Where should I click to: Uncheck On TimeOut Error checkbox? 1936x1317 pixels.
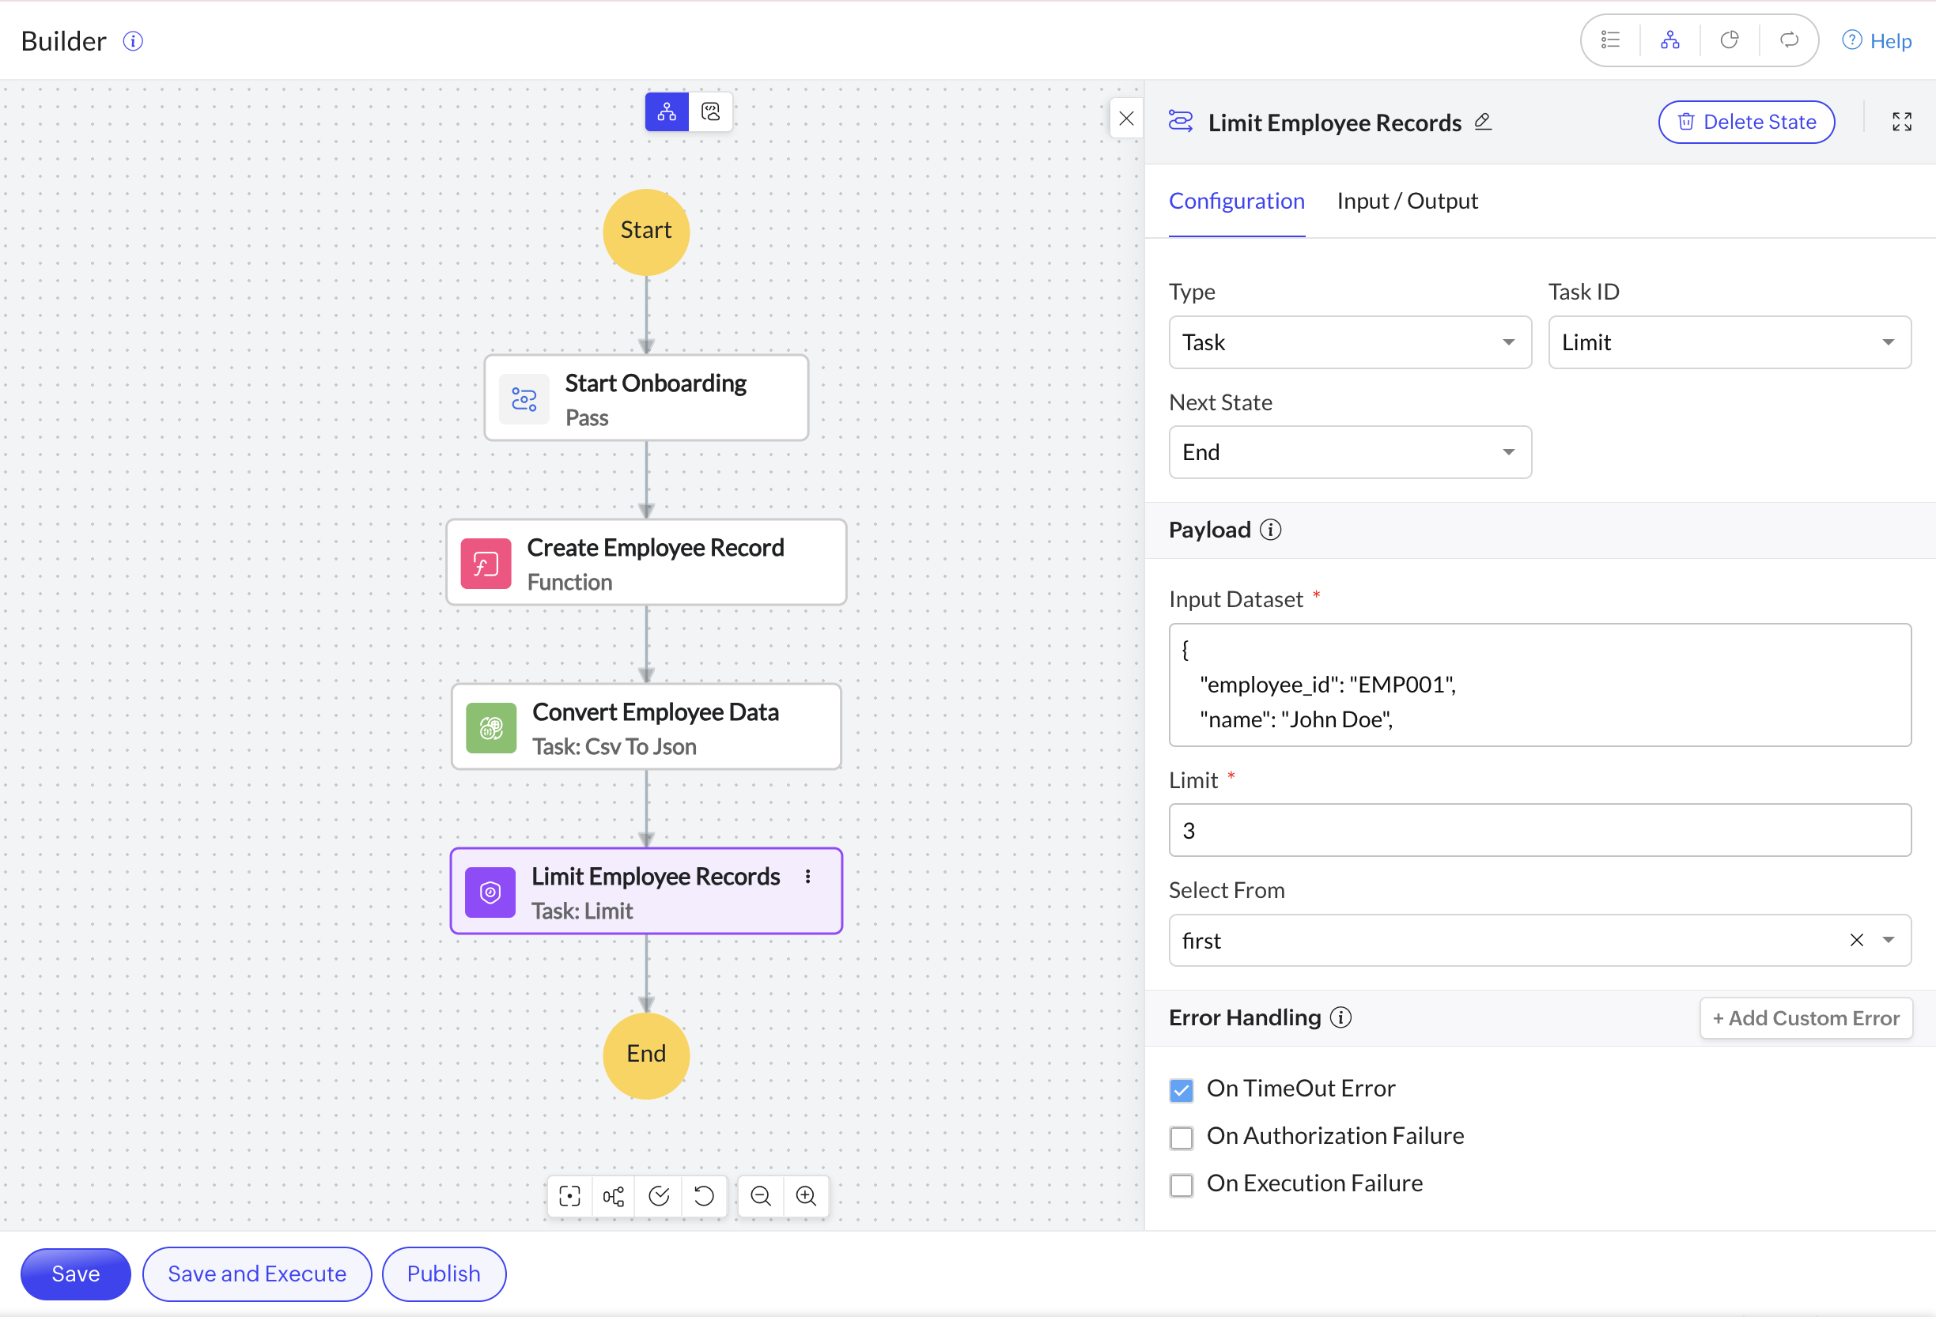1182,1090
